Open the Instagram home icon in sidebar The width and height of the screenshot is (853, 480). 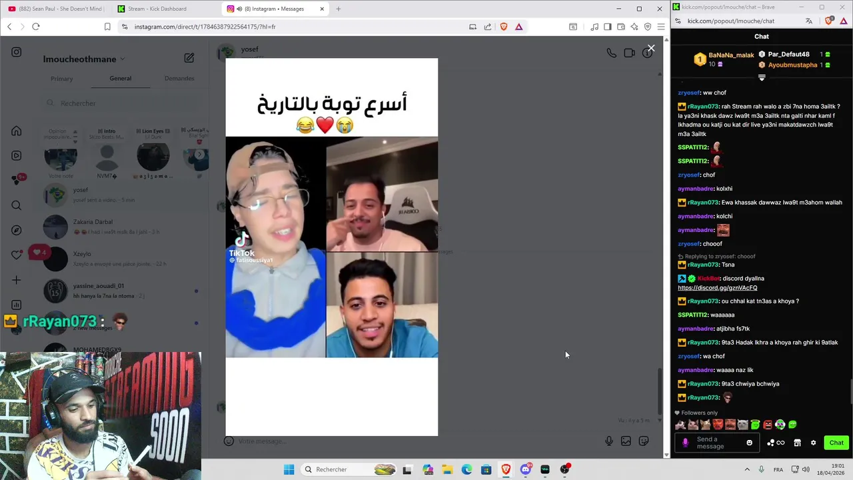17,131
